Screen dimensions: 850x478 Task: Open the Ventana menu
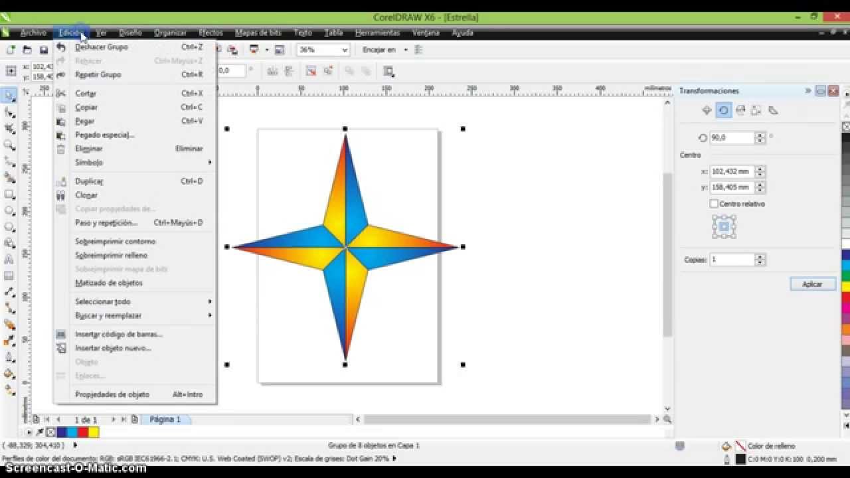[426, 33]
